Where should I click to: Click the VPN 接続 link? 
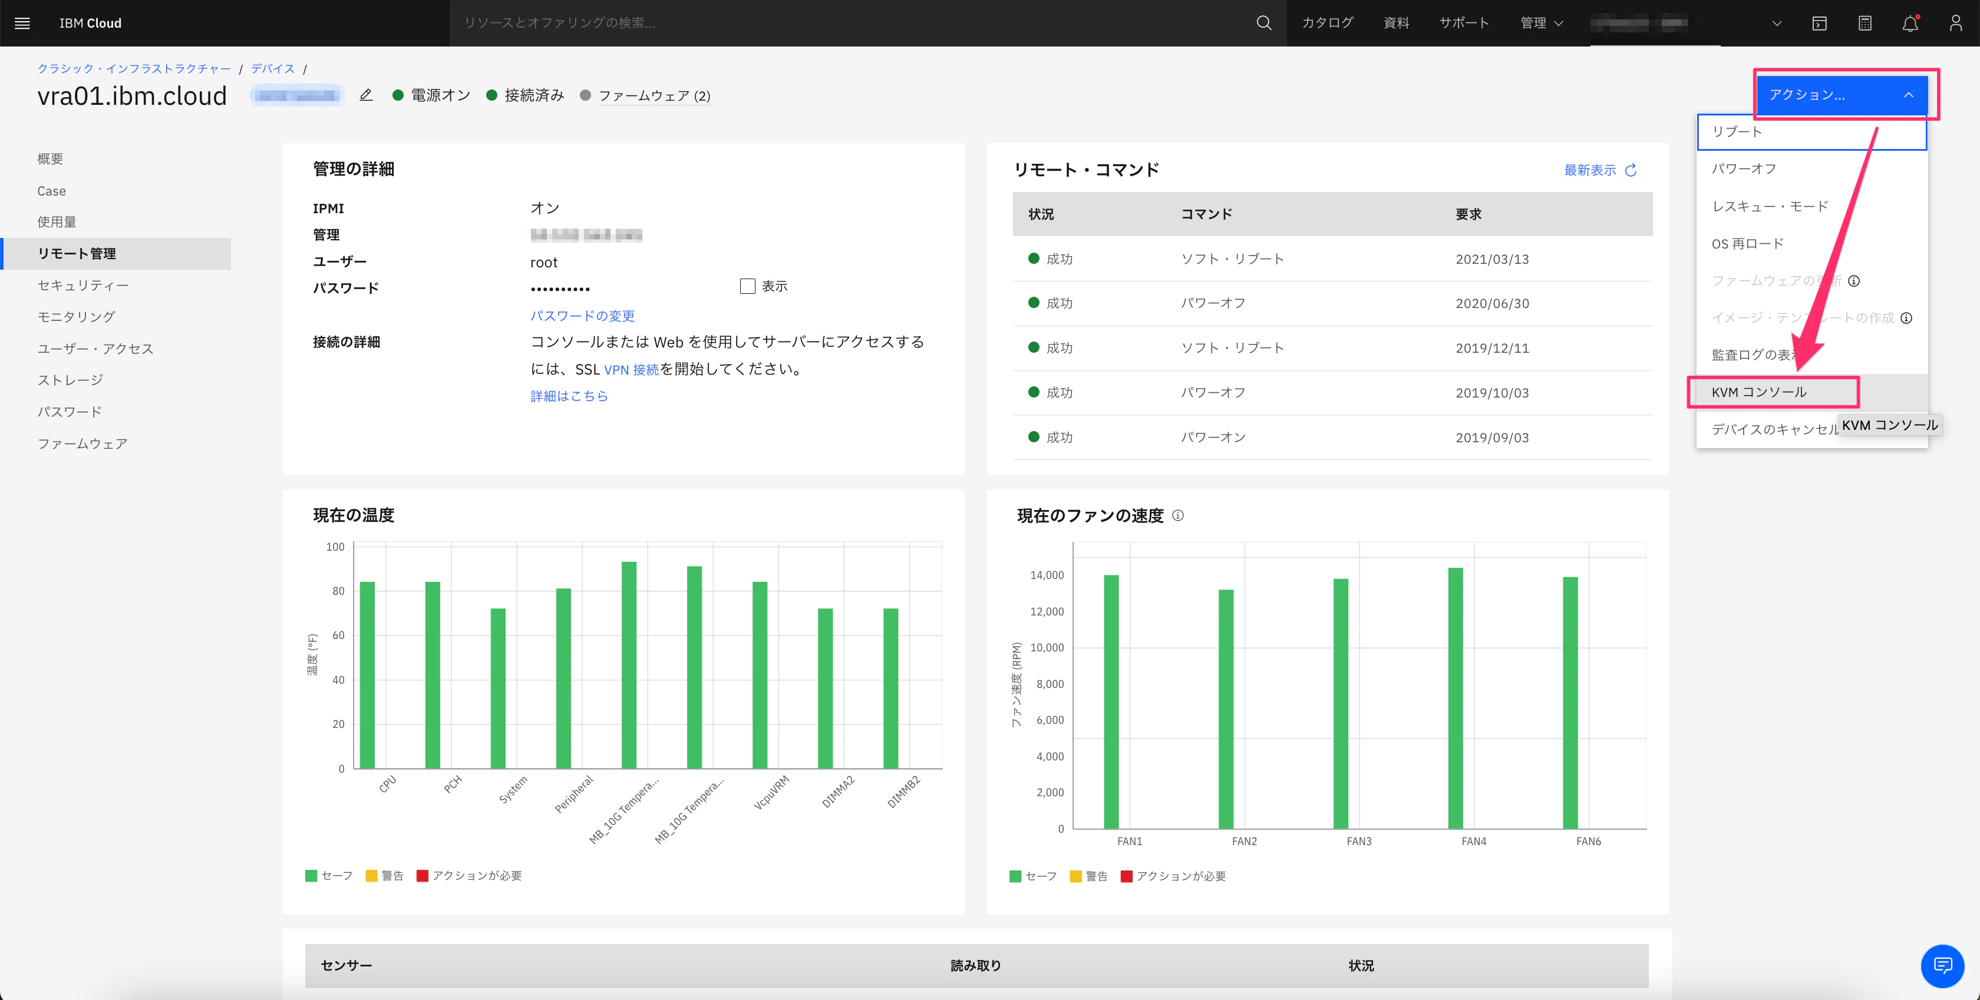631,369
